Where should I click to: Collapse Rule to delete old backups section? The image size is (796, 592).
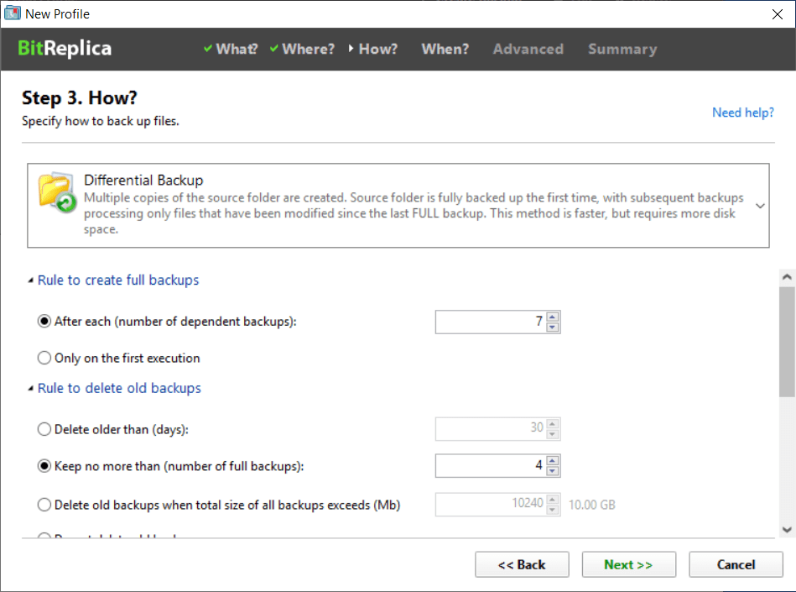point(114,388)
